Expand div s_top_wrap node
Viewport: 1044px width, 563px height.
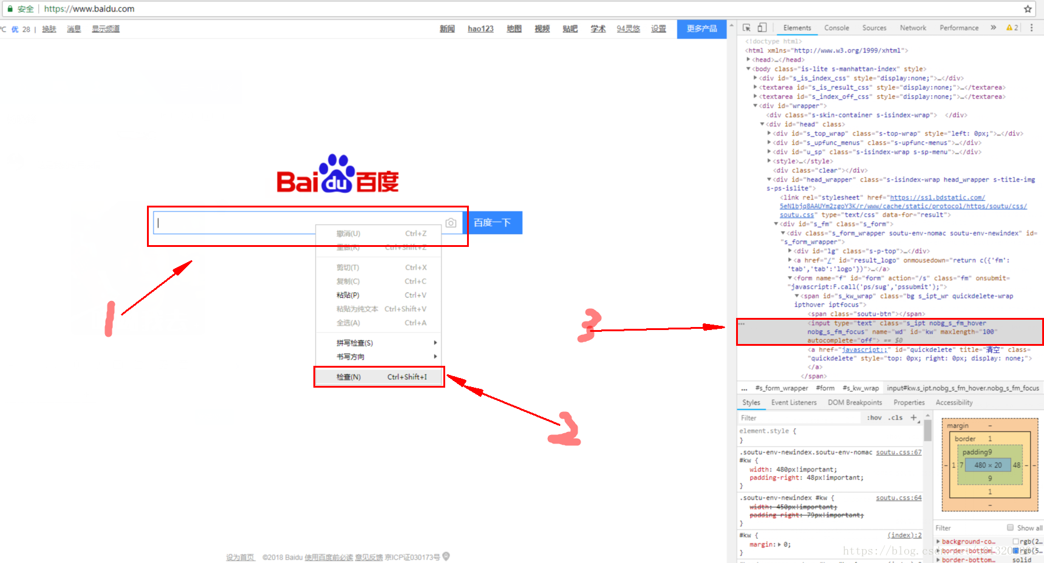click(769, 133)
